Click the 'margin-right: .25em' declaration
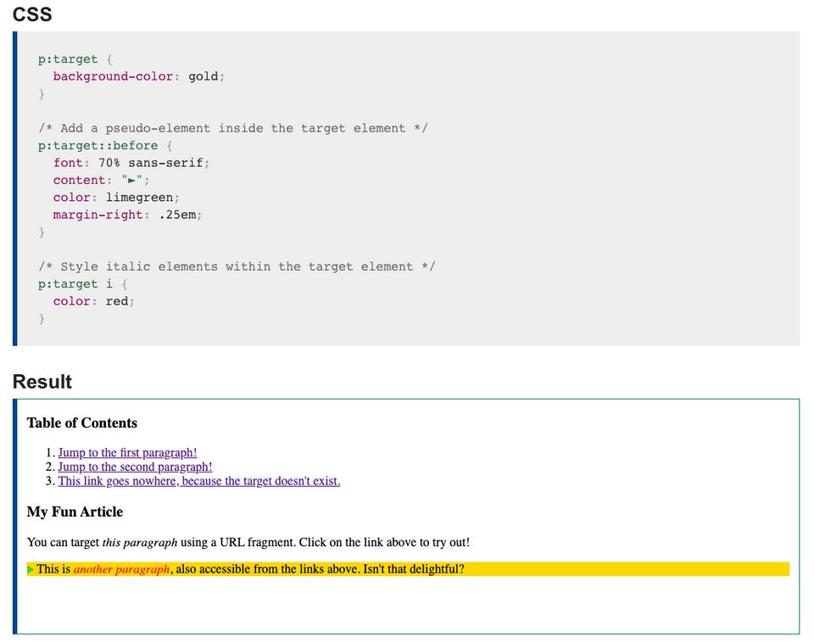Screen dimensions: 814x643 tap(127, 215)
